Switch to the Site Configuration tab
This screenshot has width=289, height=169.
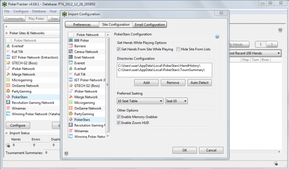click(x=116, y=24)
